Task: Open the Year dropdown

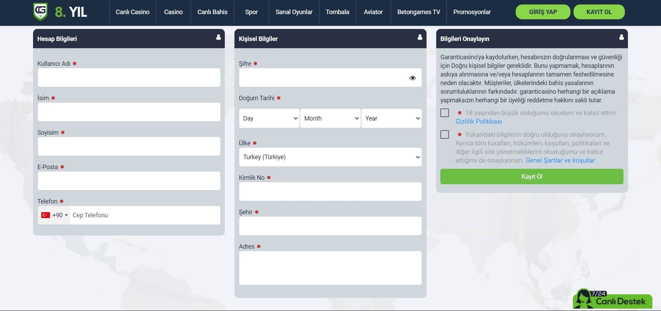Action: 391,118
